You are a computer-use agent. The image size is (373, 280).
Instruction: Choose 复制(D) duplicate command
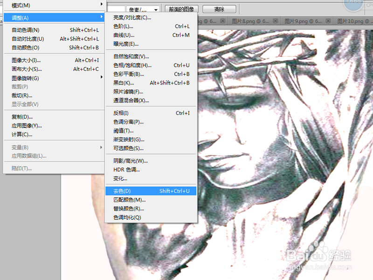(54, 117)
